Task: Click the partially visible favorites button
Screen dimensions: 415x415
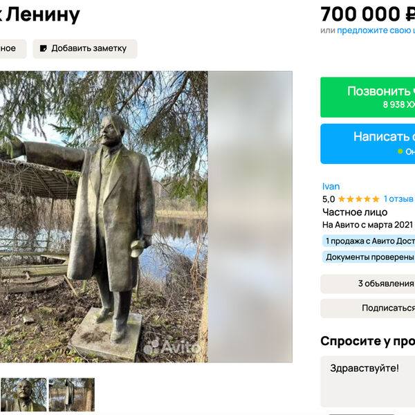Action: click(x=13, y=48)
